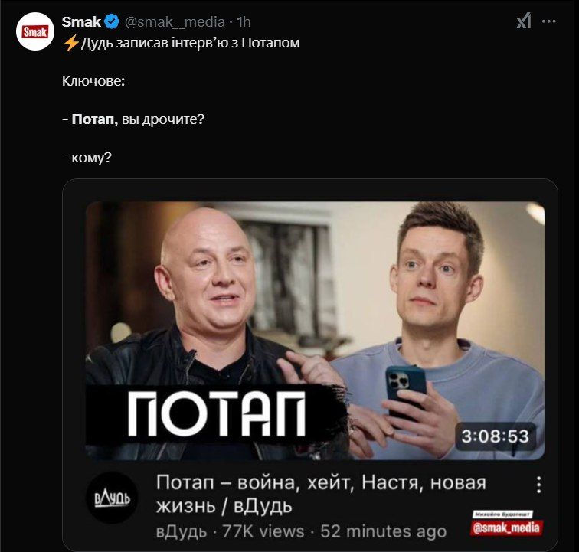Open the Smak account name link
Viewport: 579px width, 552px height.
[x=81, y=21]
